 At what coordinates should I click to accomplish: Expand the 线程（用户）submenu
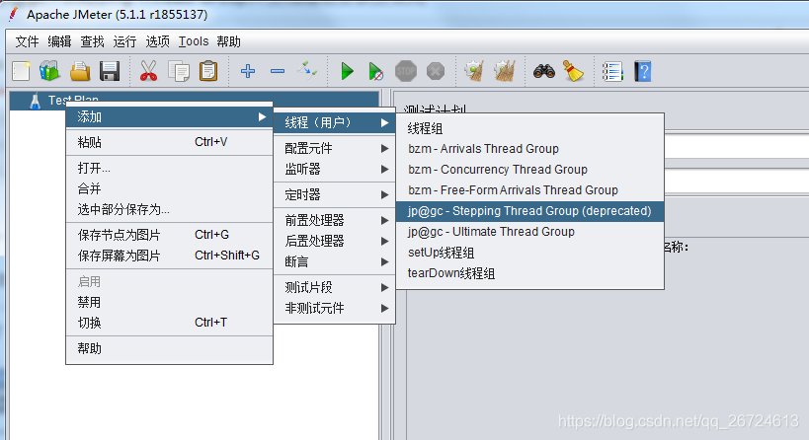click(x=334, y=122)
